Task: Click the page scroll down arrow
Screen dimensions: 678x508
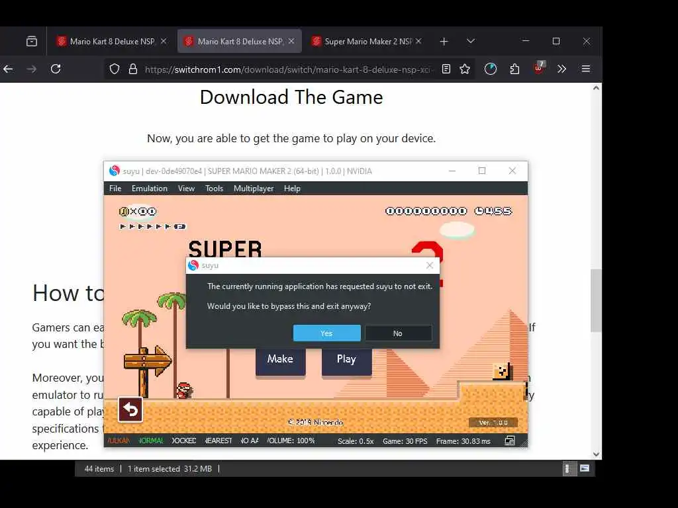Action: [597, 454]
